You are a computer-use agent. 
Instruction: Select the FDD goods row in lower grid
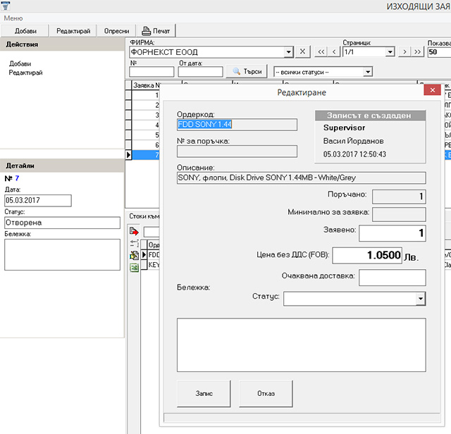click(x=154, y=255)
